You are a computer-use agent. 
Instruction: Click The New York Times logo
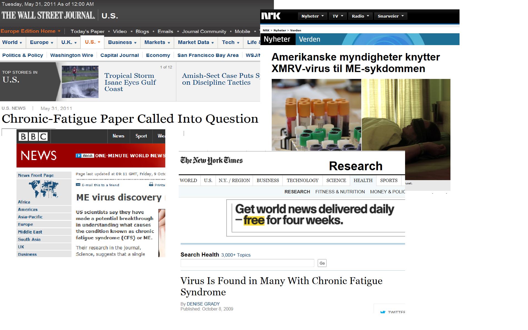tap(211, 160)
